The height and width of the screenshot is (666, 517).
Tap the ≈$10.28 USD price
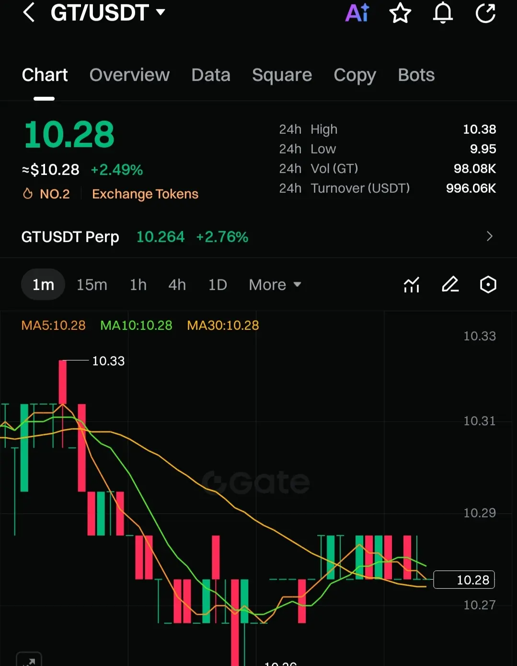coord(51,170)
